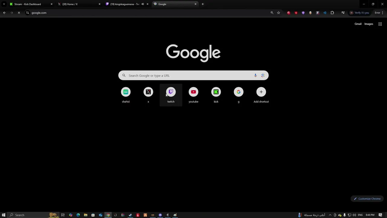The image size is (387, 218).
Task: Click the red S extension icon
Action: point(296,13)
